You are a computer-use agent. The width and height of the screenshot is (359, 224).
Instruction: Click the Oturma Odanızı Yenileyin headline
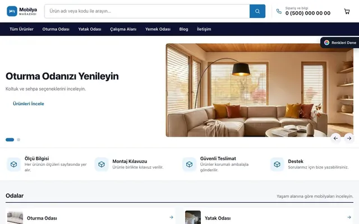click(x=62, y=76)
